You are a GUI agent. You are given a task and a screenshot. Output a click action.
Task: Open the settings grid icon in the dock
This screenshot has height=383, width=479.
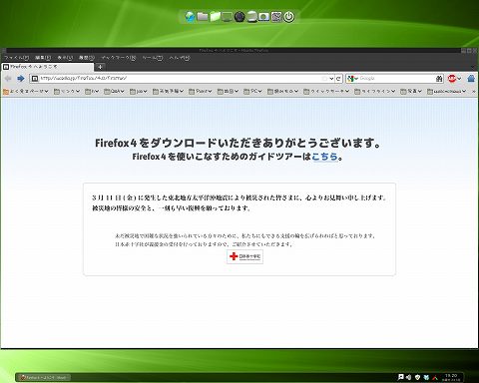coord(276,17)
